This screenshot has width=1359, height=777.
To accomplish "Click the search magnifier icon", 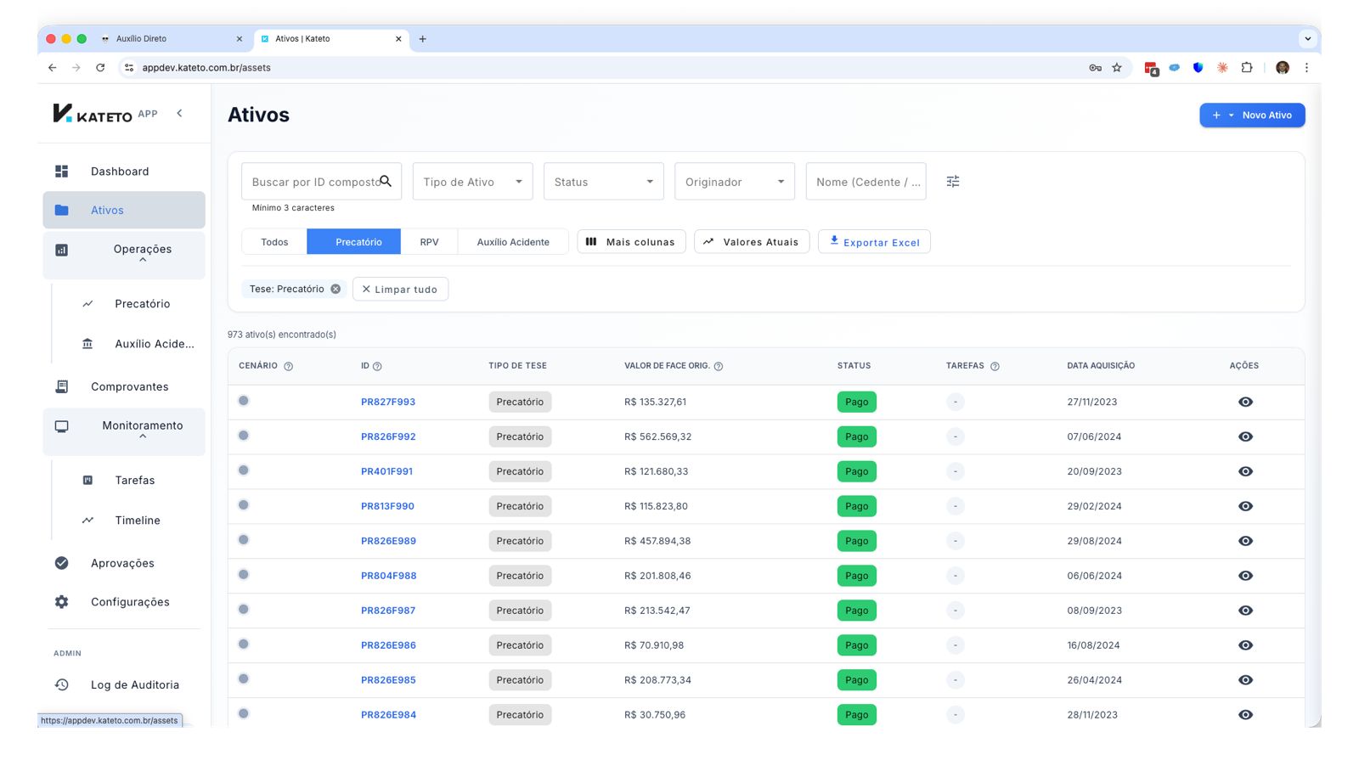I will 386,181.
